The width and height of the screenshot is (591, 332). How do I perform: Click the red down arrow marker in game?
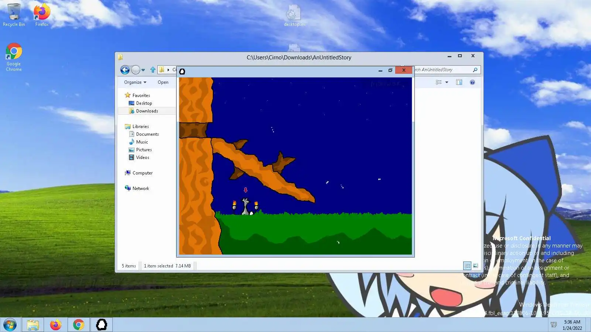246,190
